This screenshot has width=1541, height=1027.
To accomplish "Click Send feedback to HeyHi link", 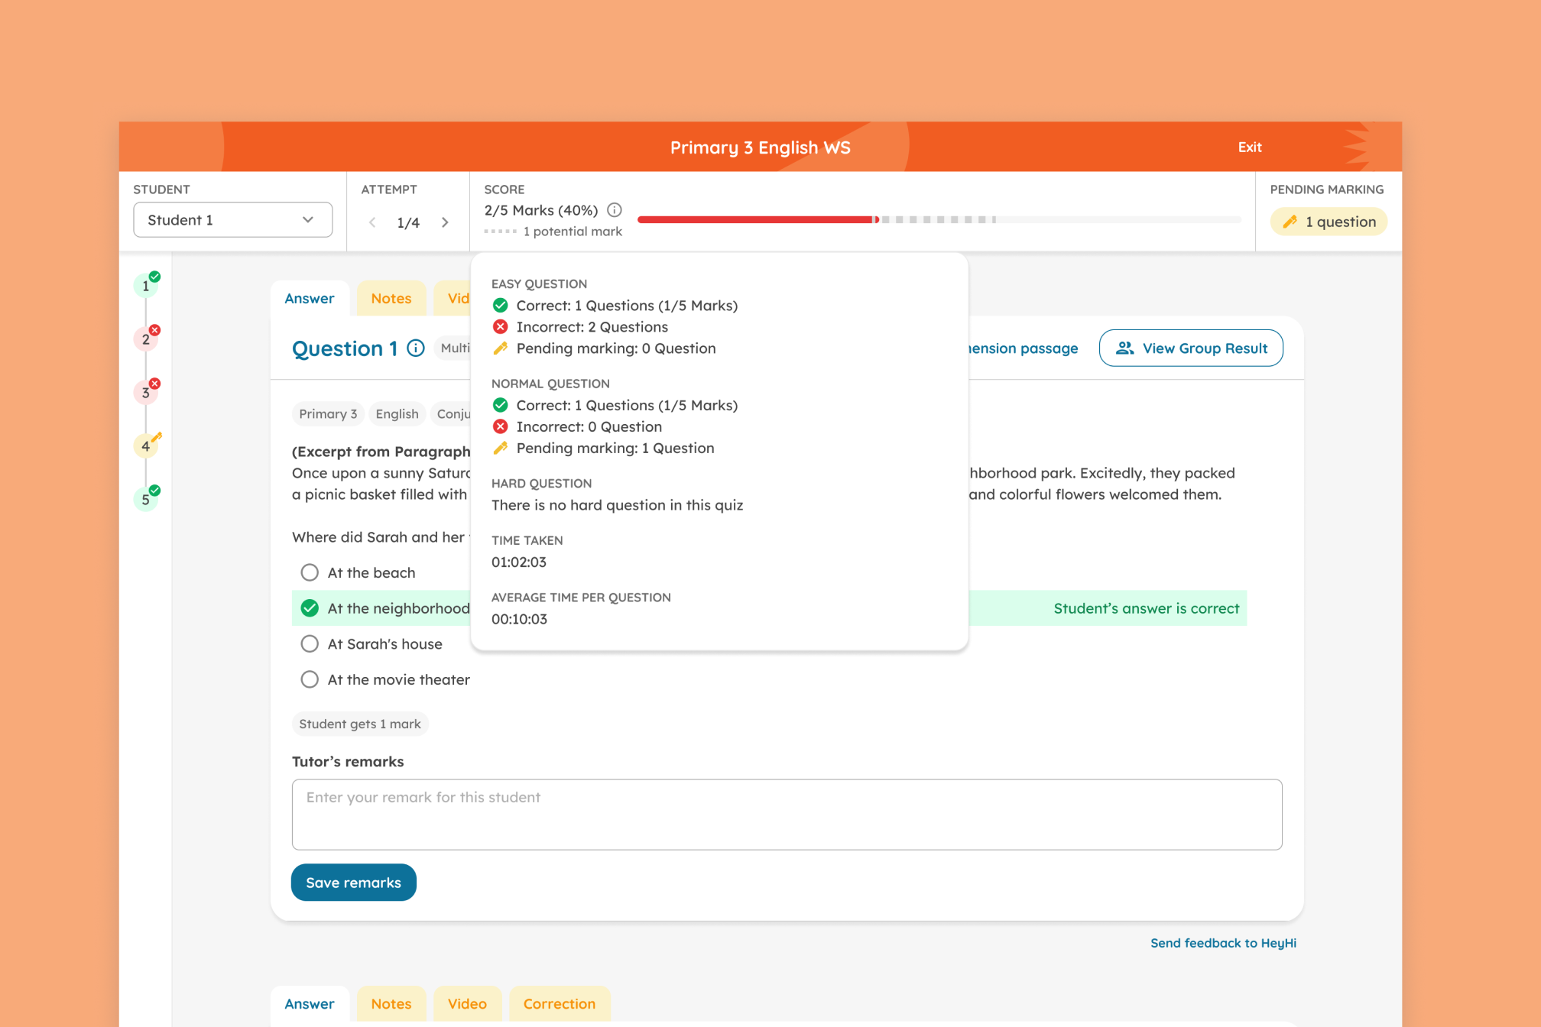I will click(x=1222, y=943).
